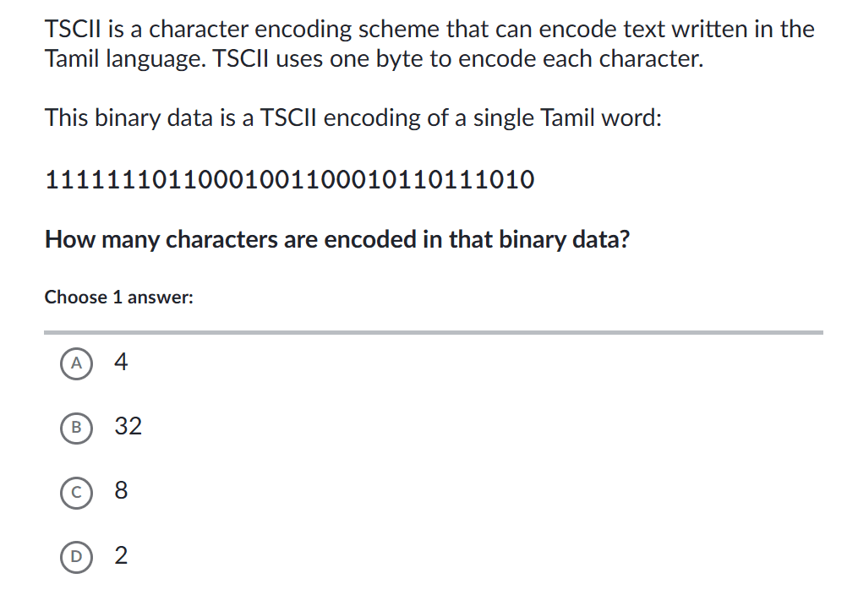Screen dimensions: 858x606
Task: Click the answer text "32"
Action: [x=128, y=427]
